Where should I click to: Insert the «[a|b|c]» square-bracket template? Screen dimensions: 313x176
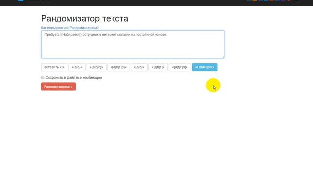pyautogui.click(x=158, y=67)
